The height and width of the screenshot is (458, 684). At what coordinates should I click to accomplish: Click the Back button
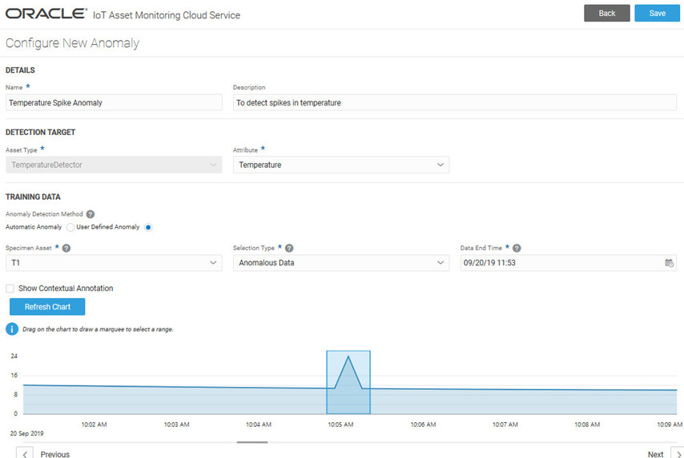607,13
